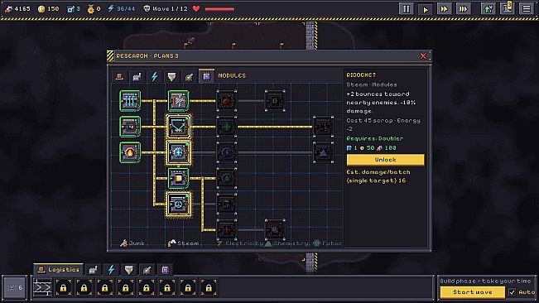
Task: Click the medal counter showing 0
Action: coord(94,8)
